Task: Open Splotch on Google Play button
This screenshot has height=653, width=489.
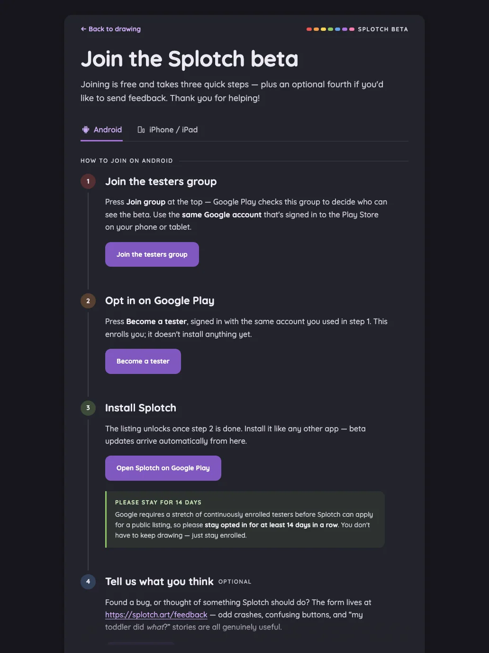Action: click(163, 468)
